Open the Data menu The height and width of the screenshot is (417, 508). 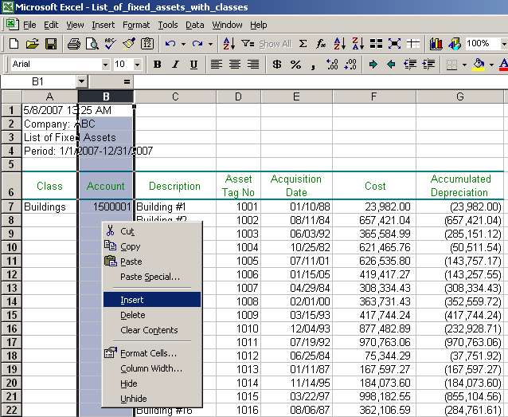tap(195, 25)
